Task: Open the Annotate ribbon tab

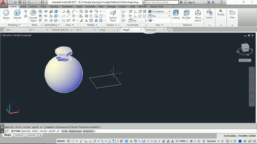Action: click(x=90, y=6)
